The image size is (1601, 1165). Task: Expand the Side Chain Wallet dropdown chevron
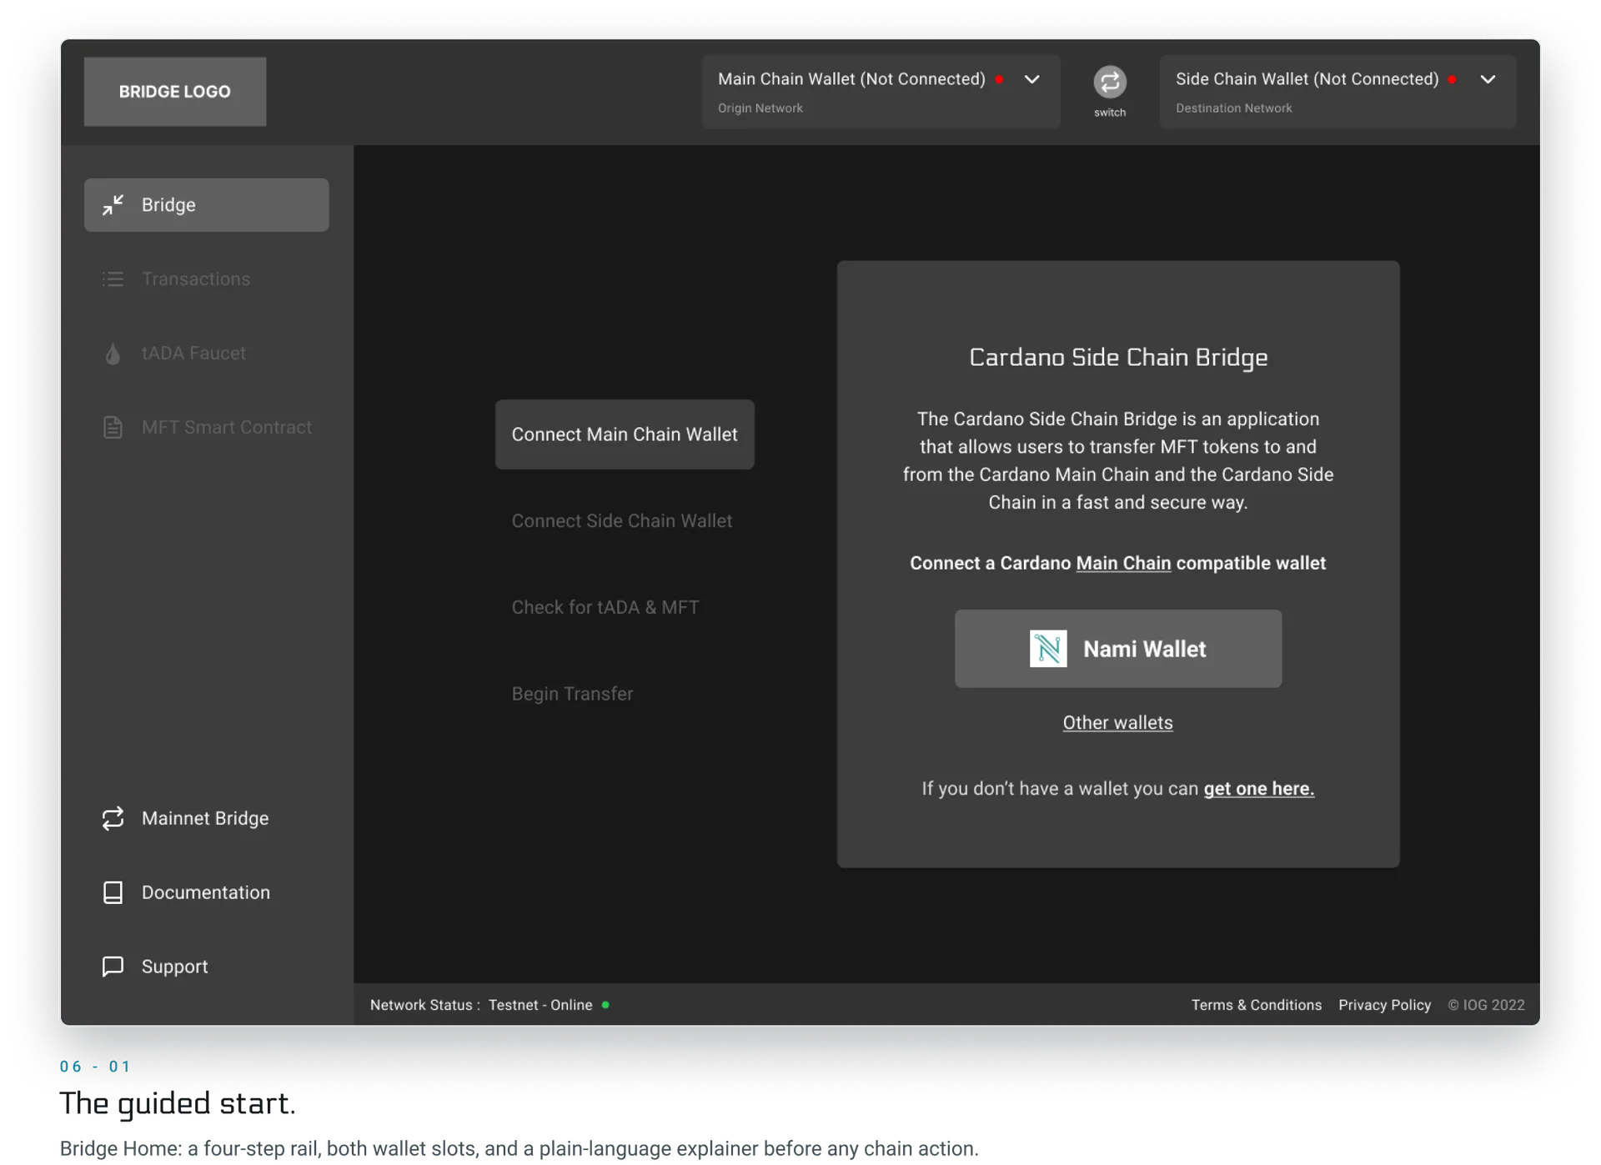pos(1488,79)
